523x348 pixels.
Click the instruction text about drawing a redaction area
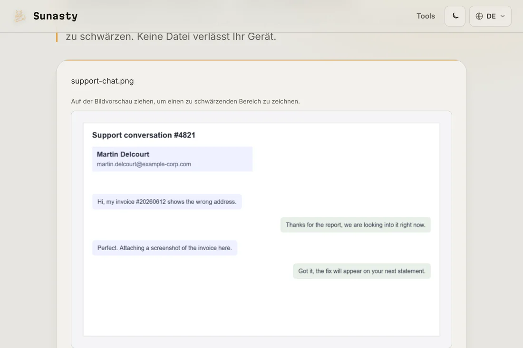[185, 101]
